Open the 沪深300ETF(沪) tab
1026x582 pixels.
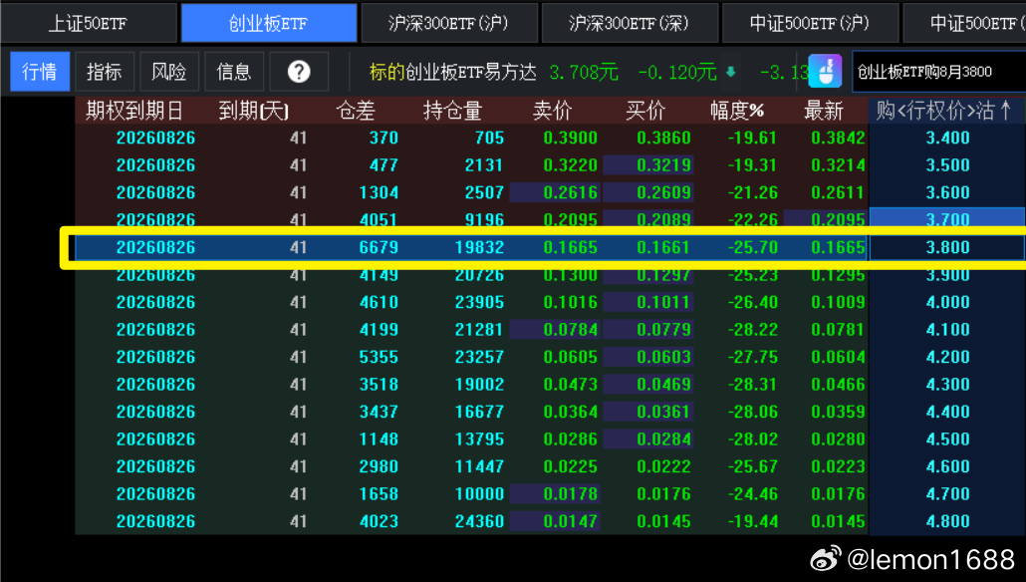[449, 24]
